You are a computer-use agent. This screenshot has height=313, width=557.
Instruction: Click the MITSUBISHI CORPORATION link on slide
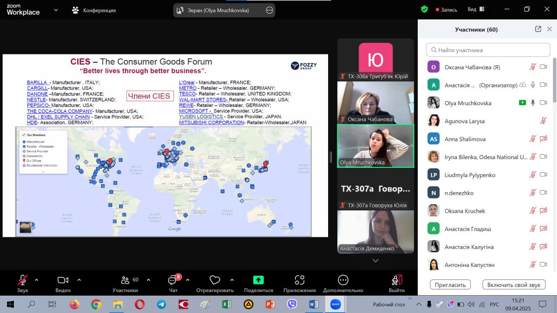pyautogui.click(x=211, y=123)
